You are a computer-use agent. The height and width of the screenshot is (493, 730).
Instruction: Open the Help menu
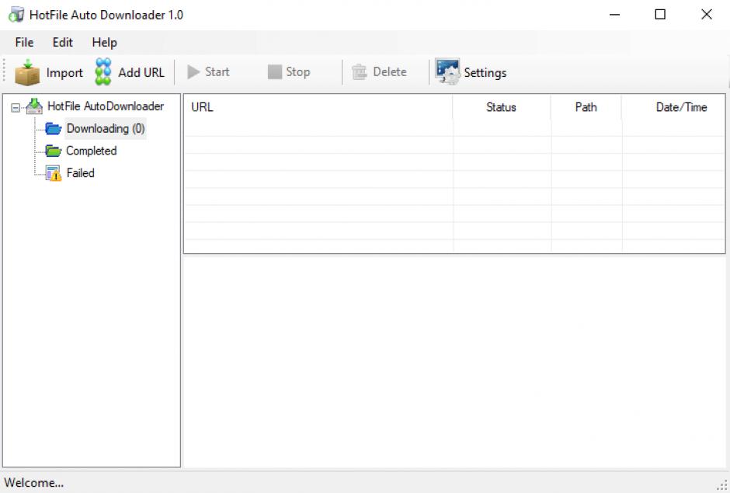(x=104, y=43)
